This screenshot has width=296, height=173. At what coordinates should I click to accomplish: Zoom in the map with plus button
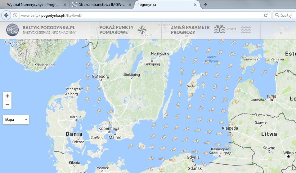[x=7, y=96]
